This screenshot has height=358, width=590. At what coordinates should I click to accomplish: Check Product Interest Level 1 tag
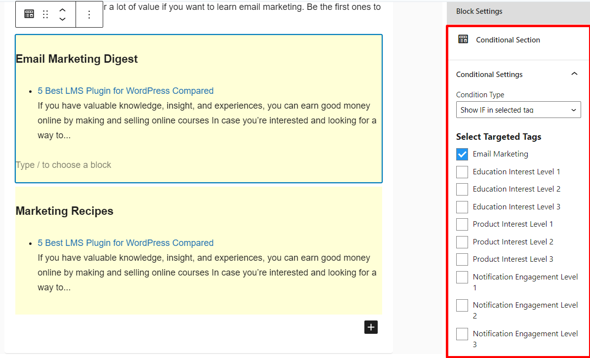(462, 224)
